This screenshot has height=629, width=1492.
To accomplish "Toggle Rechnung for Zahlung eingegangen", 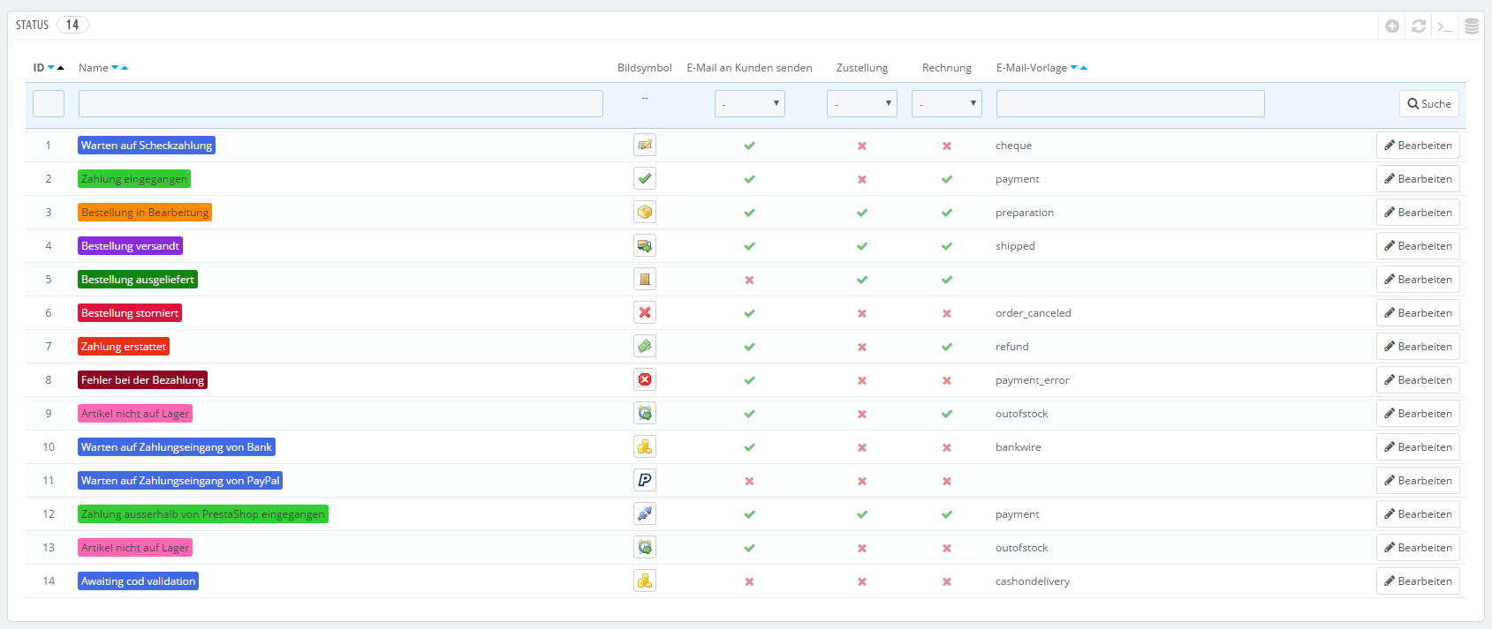I will (947, 179).
